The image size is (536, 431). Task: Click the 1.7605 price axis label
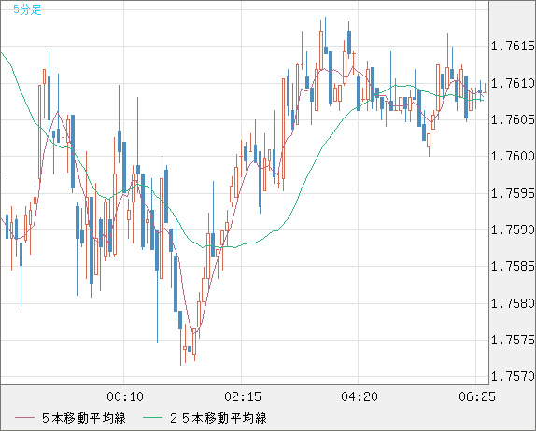513,119
